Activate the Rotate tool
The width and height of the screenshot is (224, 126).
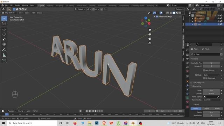coord(4,34)
